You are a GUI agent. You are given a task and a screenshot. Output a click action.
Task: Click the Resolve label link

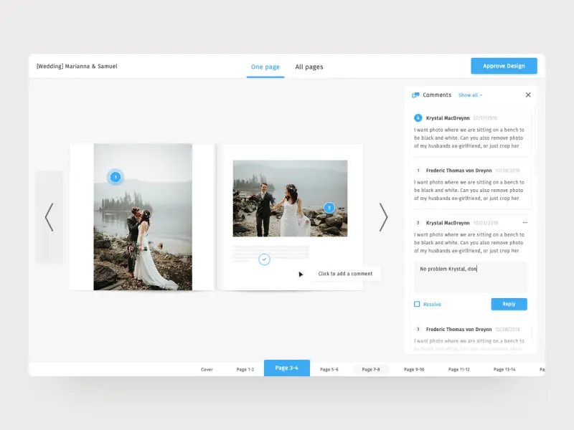[432, 304]
